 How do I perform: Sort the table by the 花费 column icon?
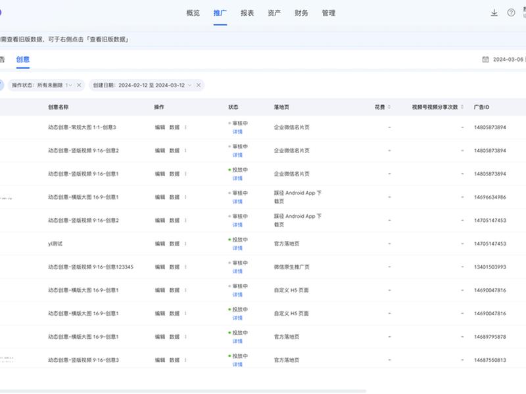point(389,107)
